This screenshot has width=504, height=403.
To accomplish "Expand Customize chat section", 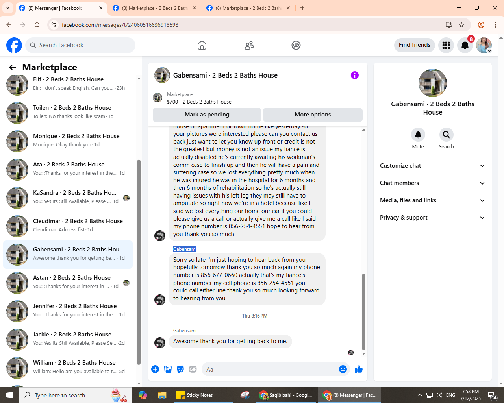I will (432, 166).
